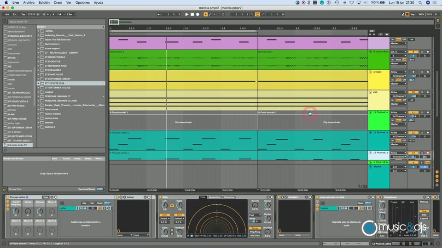Image resolution: width=442 pixels, height=248 pixels.
Task: Select the Echo tab in Echo device
Action: [x=203, y=197]
